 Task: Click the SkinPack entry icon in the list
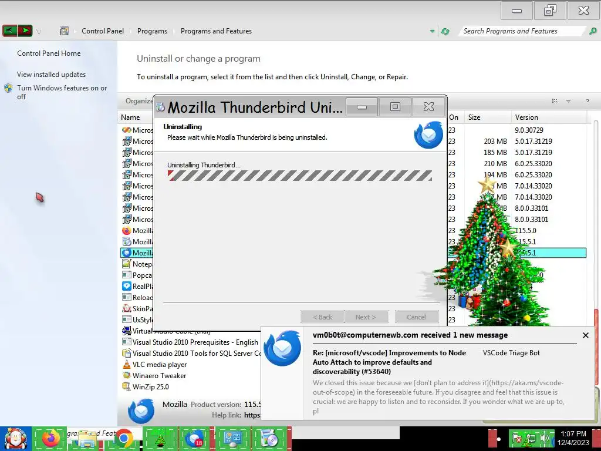point(127,308)
